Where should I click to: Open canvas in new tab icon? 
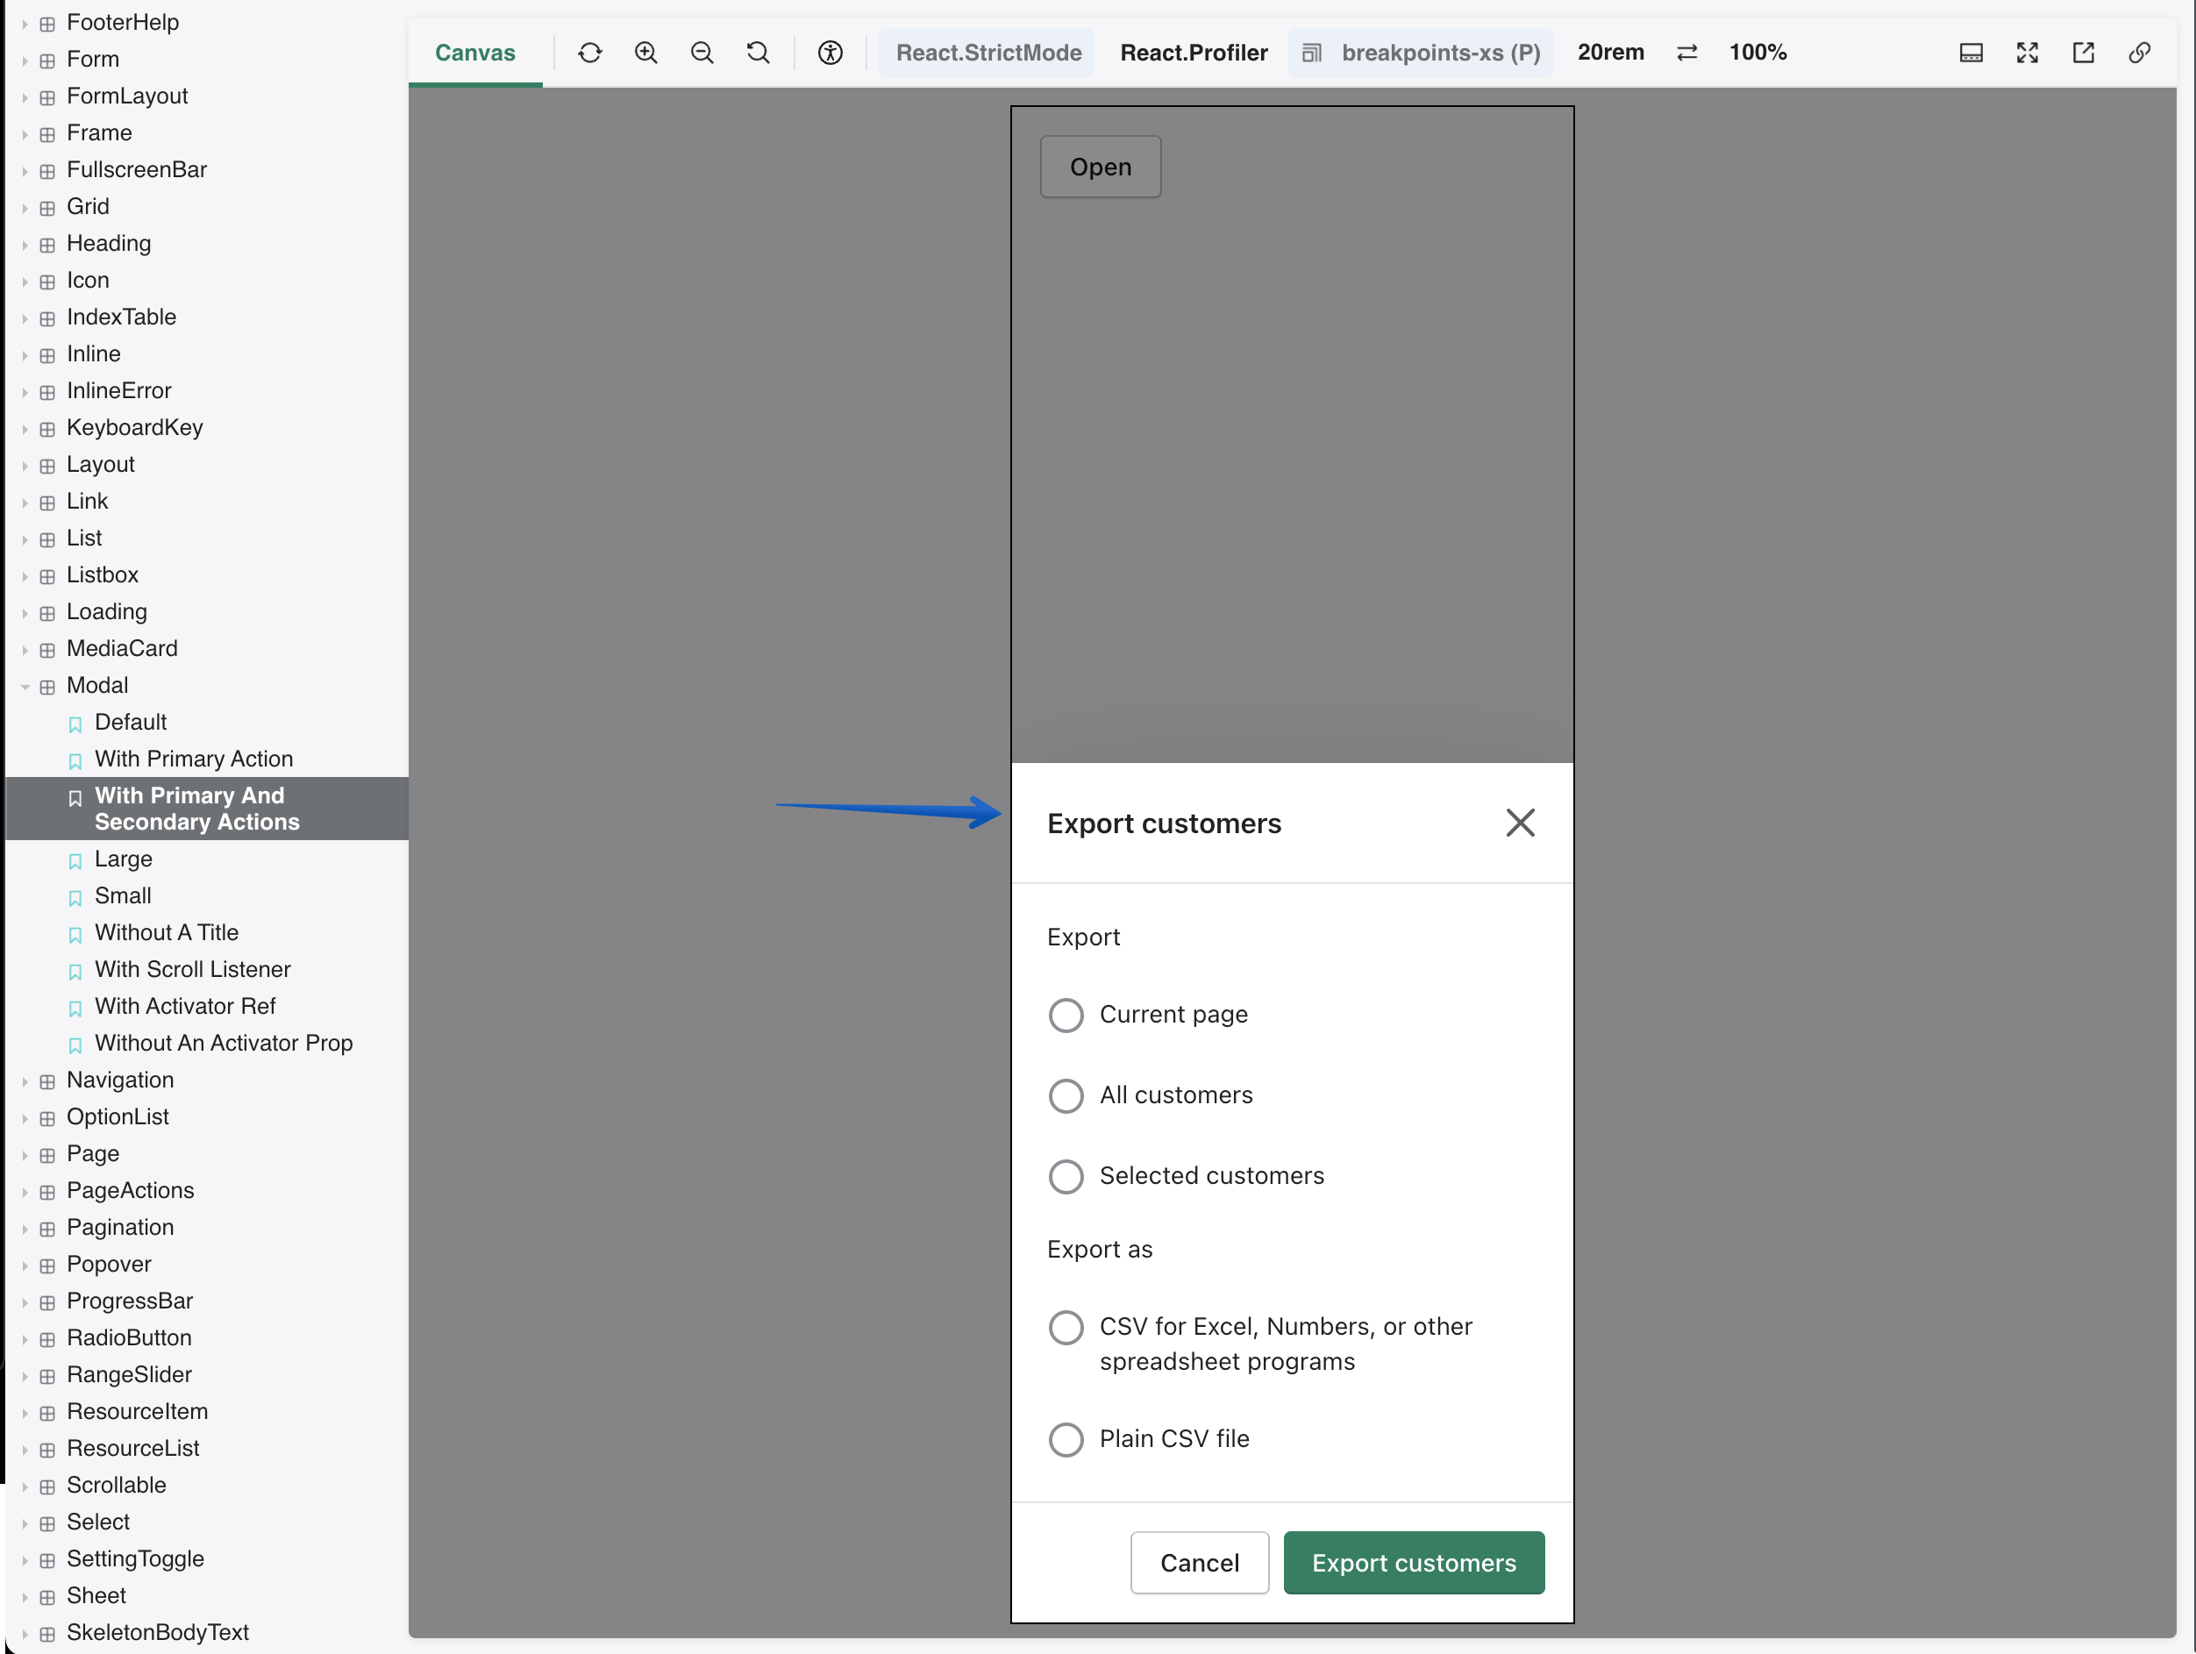[x=2083, y=53]
